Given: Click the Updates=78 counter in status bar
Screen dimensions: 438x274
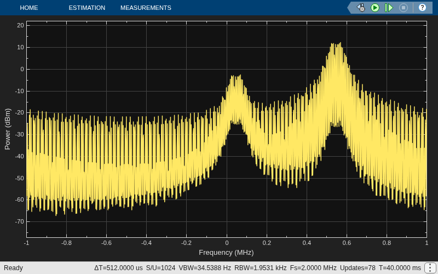Looking at the screenshot, I should 358,268.
